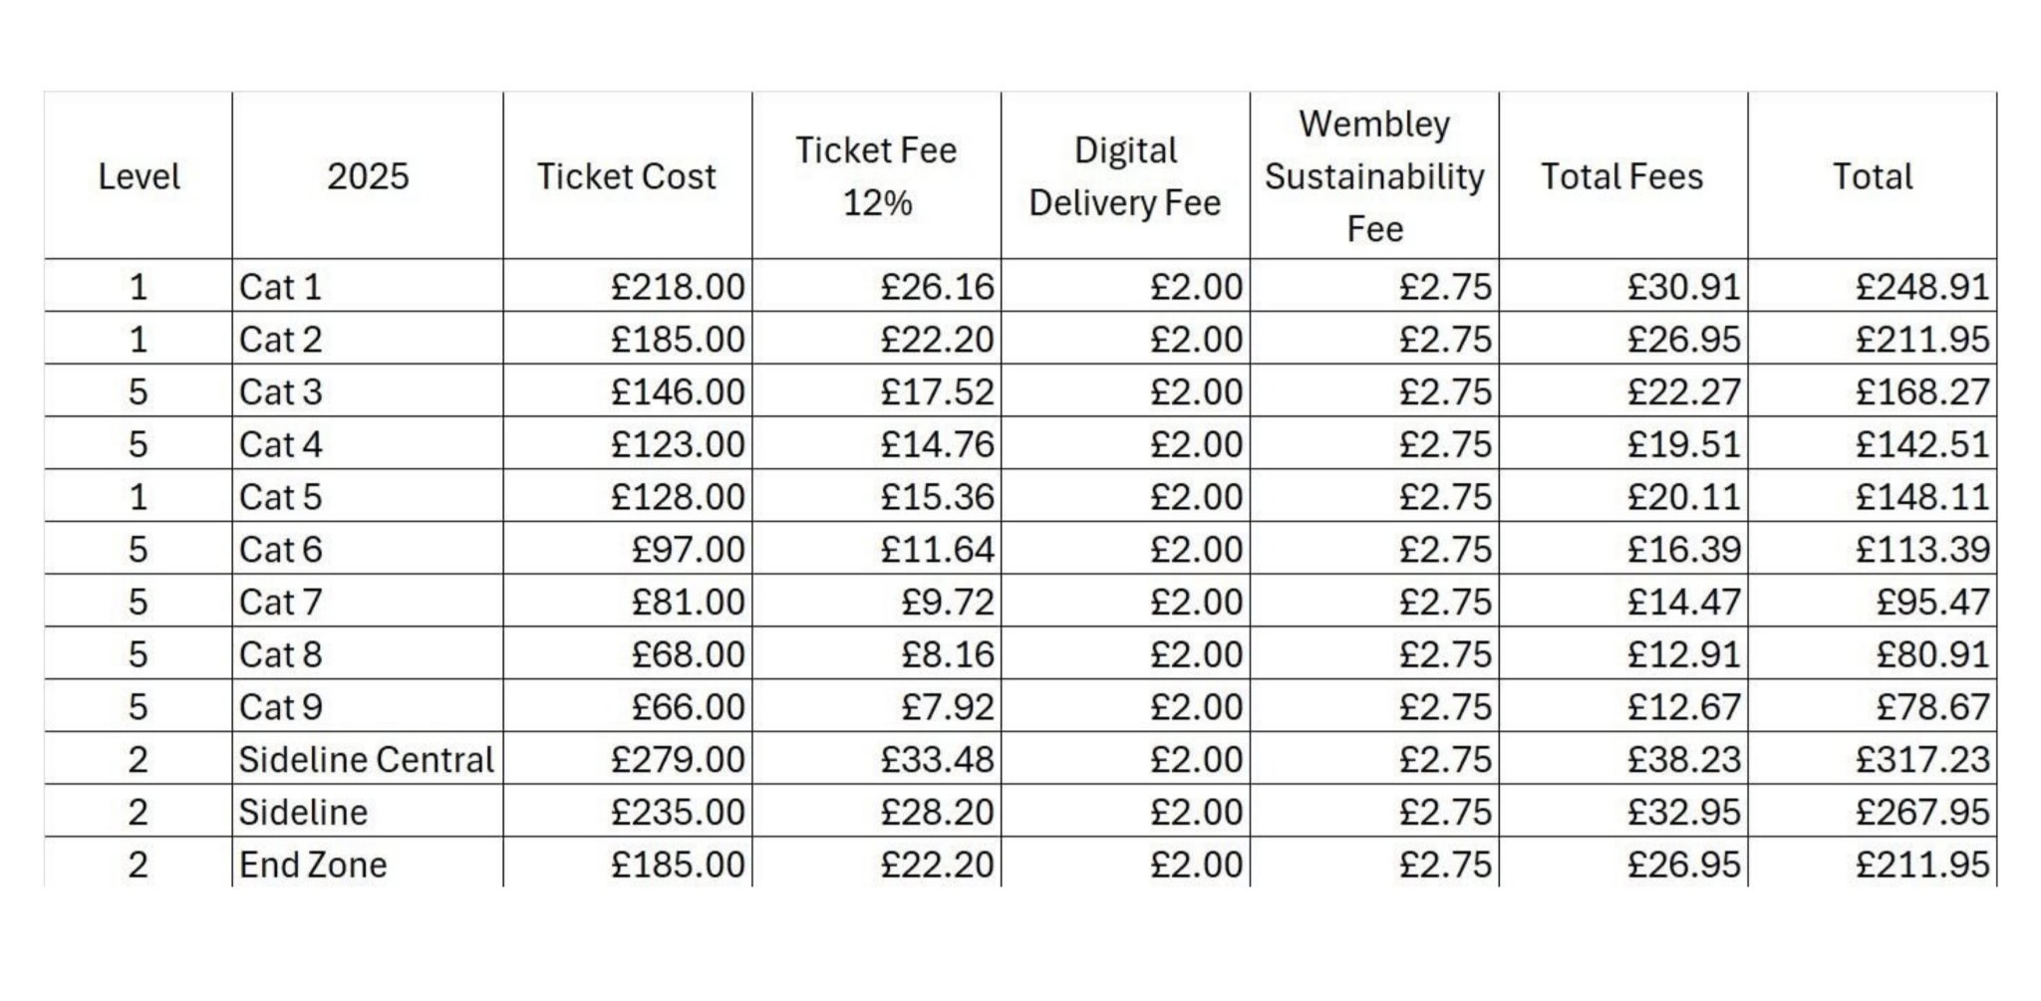Select the "Sideline Central" cell
The height and width of the screenshot is (1001, 2041).
click(x=366, y=759)
